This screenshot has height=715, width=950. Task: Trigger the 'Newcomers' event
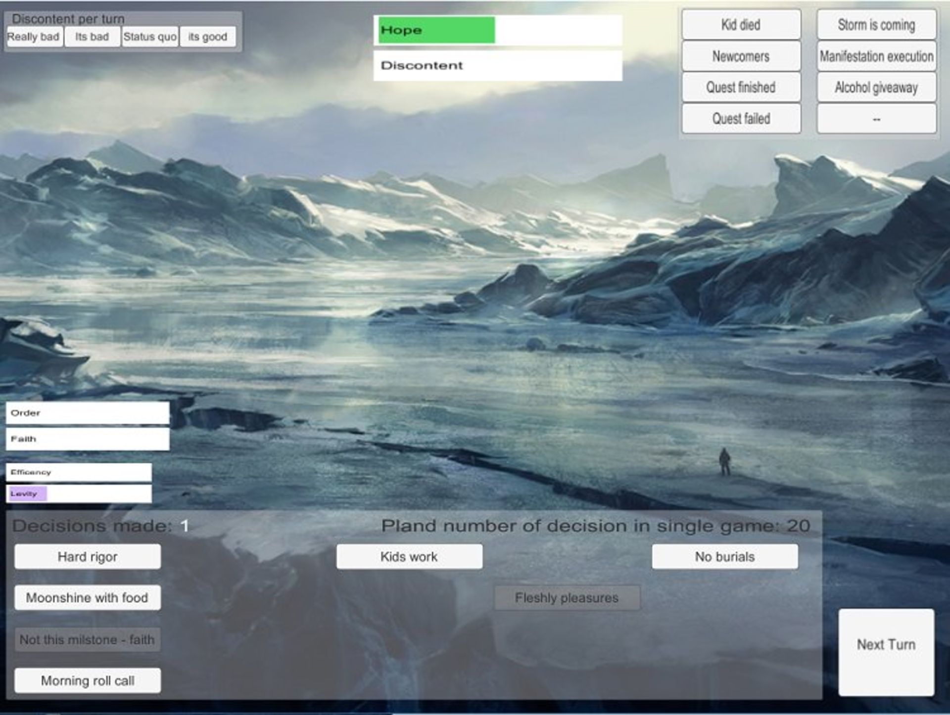click(x=741, y=56)
